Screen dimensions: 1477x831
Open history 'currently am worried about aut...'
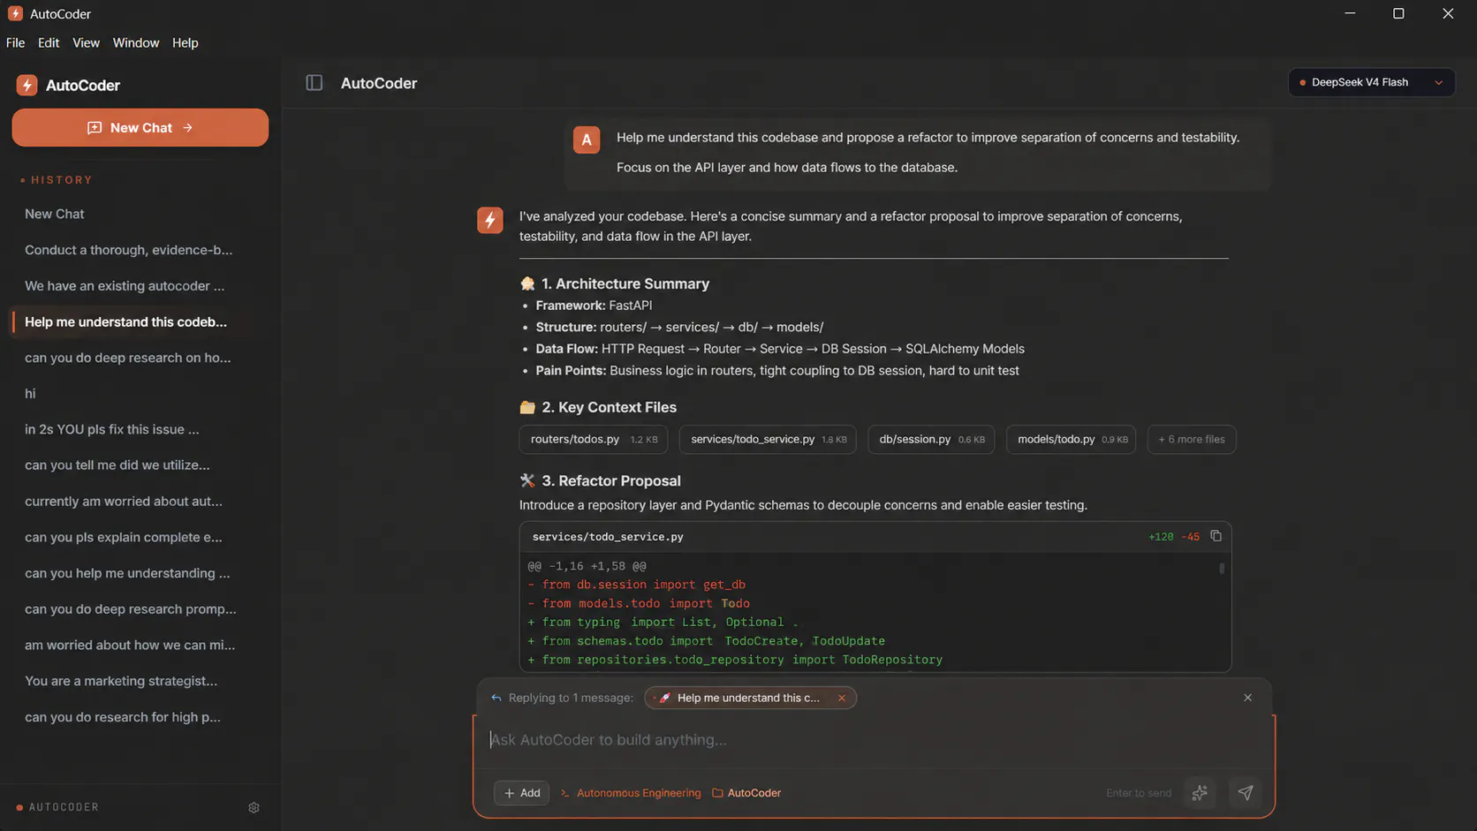[140, 501]
